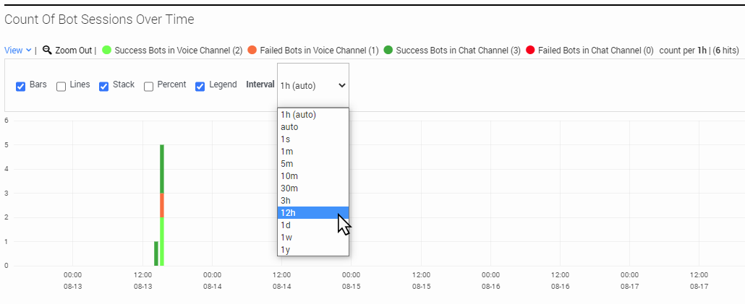Toggle the Legend checkbox off
The image size is (745, 304).
point(200,86)
